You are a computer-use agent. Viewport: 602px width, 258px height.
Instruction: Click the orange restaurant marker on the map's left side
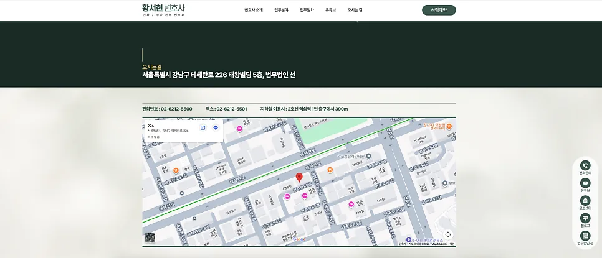(x=175, y=170)
